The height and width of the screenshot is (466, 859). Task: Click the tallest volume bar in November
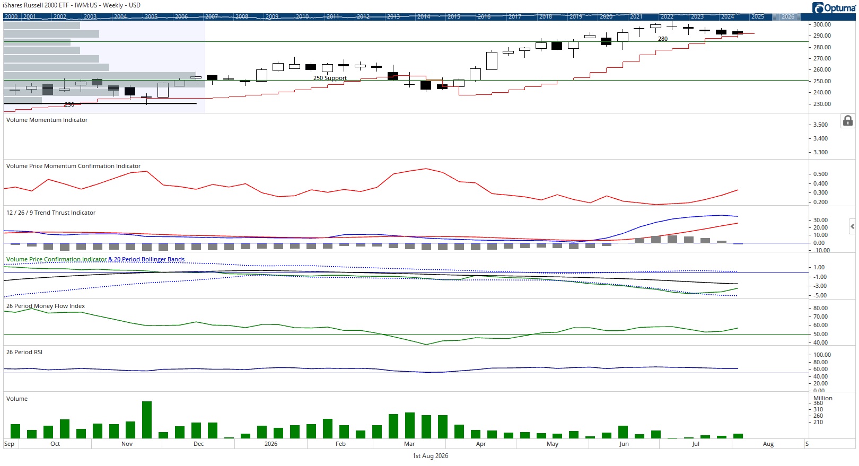tap(147, 419)
